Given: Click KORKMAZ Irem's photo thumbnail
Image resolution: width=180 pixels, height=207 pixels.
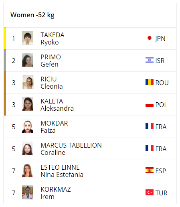Looking at the screenshot, I should [27, 193].
